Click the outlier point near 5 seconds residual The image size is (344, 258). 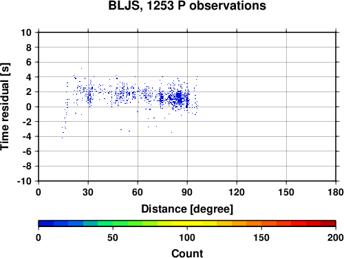(x=81, y=68)
